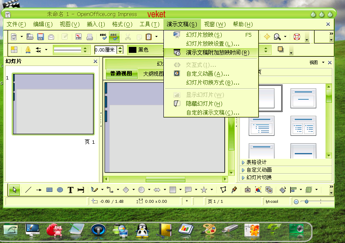The height and width of the screenshot is (243, 345).
Task: Open the 插入(I) menu
Action: coord(96,24)
